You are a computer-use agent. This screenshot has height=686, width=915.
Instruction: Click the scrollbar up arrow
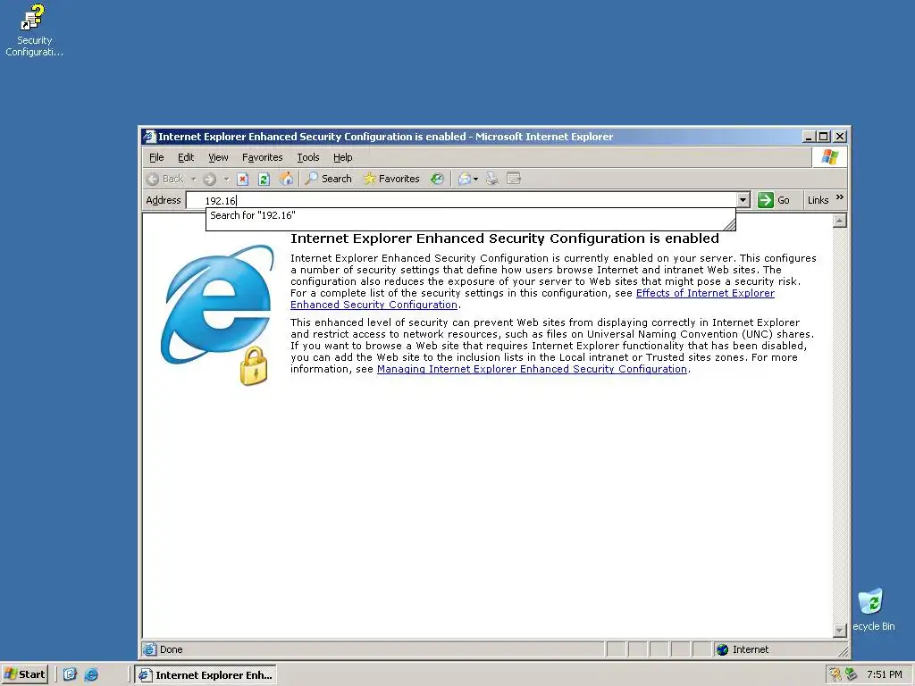[x=839, y=221]
